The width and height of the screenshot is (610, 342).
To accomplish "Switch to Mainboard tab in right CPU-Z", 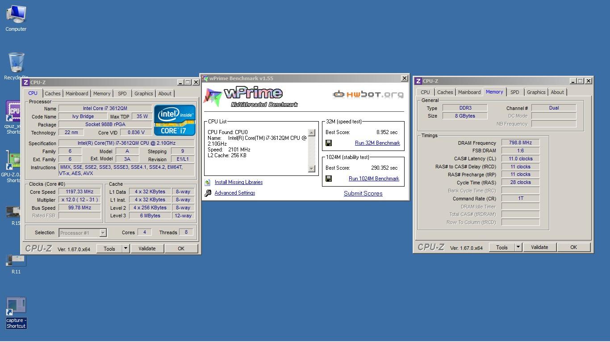I will tap(469, 92).
